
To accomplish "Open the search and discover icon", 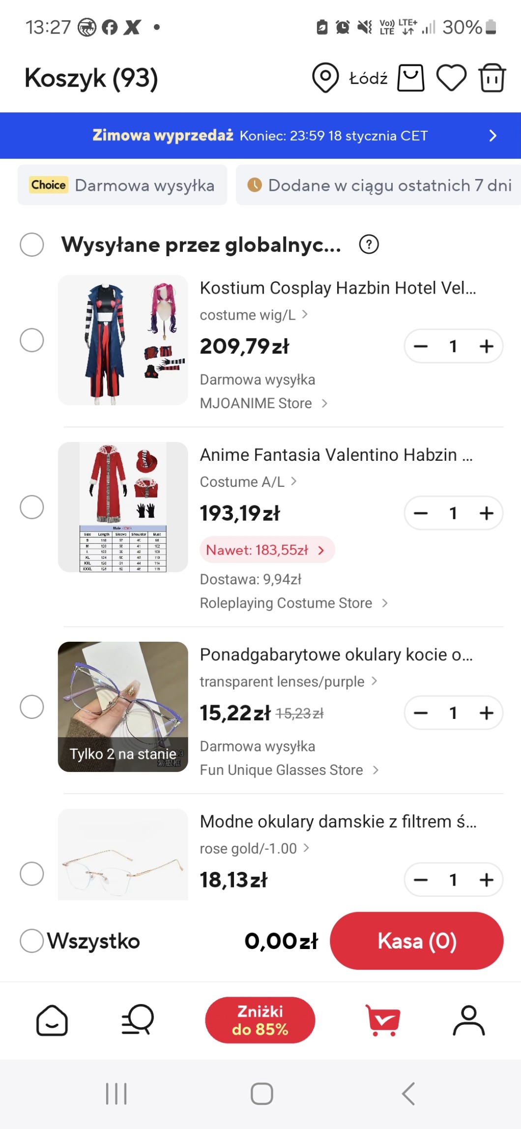I will 138,1020.
